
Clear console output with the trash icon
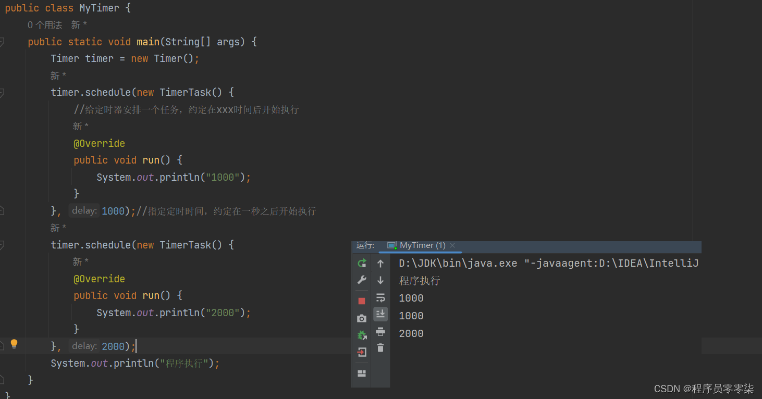380,348
